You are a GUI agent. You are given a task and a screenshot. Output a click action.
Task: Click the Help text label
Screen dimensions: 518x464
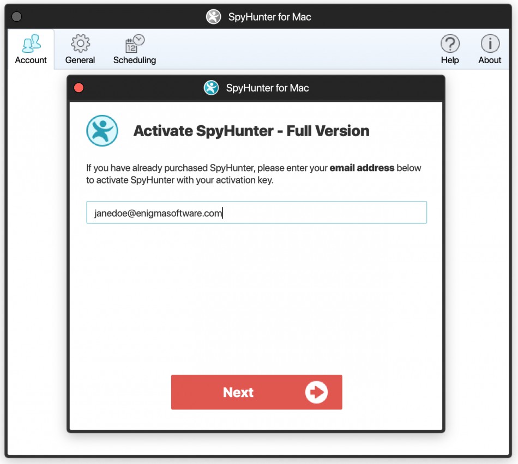[450, 60]
